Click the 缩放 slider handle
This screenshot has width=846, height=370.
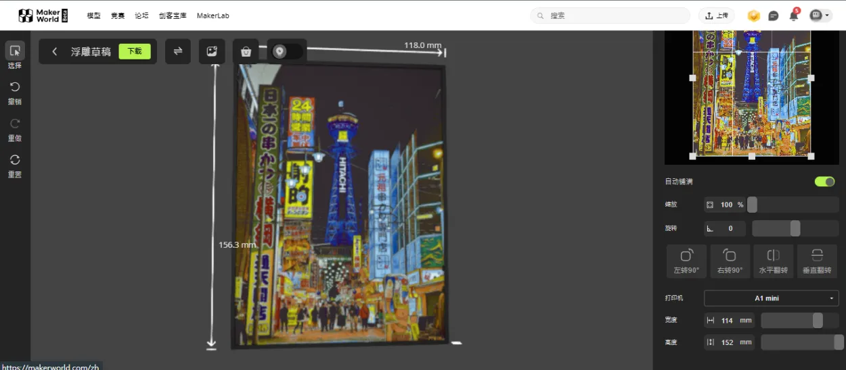click(752, 205)
